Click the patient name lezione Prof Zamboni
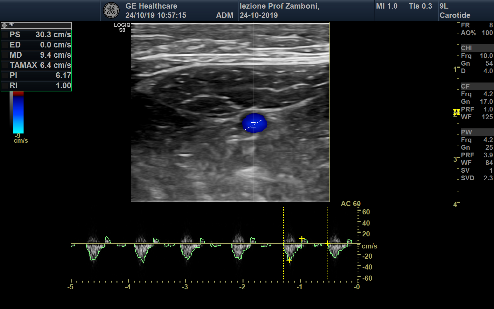 click(x=279, y=6)
